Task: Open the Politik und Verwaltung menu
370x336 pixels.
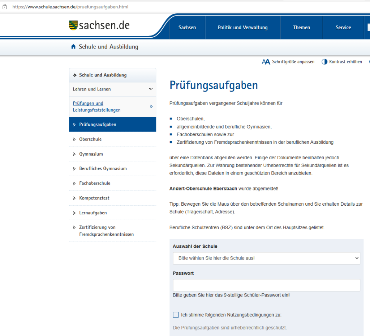Action: (242, 28)
